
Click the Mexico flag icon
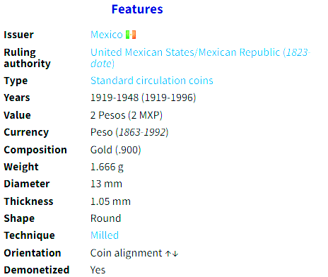tap(131, 35)
